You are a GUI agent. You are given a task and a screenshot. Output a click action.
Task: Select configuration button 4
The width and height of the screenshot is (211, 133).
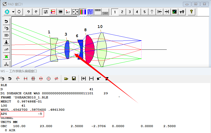pyautogui.click(x=137, y=12)
